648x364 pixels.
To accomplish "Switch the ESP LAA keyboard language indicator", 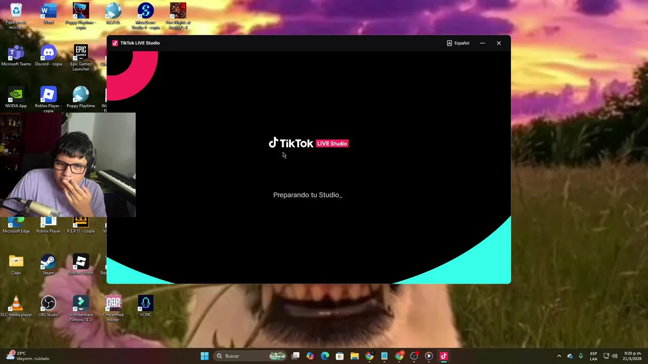I will coord(593,356).
